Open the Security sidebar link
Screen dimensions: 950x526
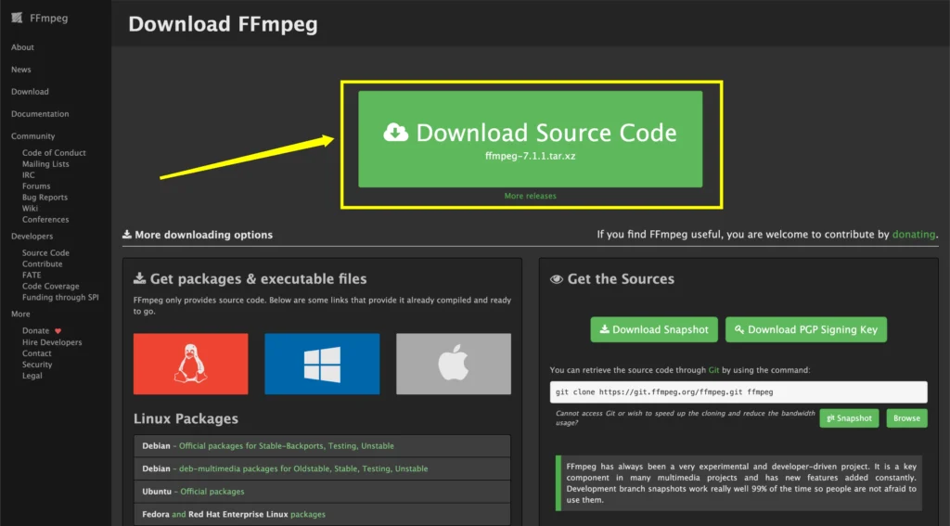tap(37, 365)
